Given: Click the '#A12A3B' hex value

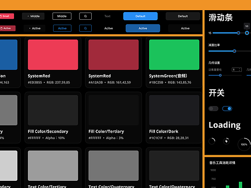Looking at the screenshot, I should (x=96, y=82).
